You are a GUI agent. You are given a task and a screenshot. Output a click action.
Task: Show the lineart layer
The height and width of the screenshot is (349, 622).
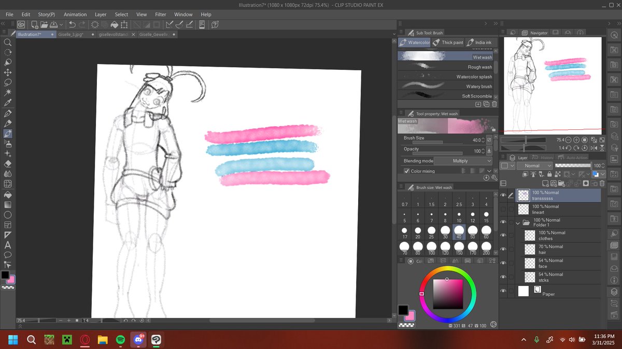click(503, 209)
